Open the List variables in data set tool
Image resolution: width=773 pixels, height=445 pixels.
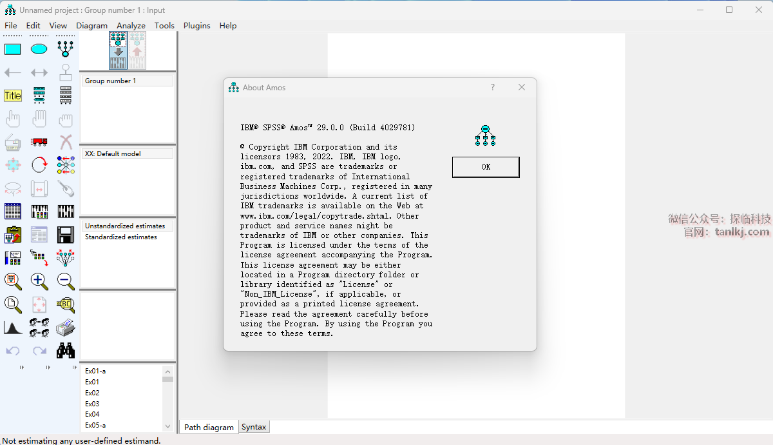65,95
